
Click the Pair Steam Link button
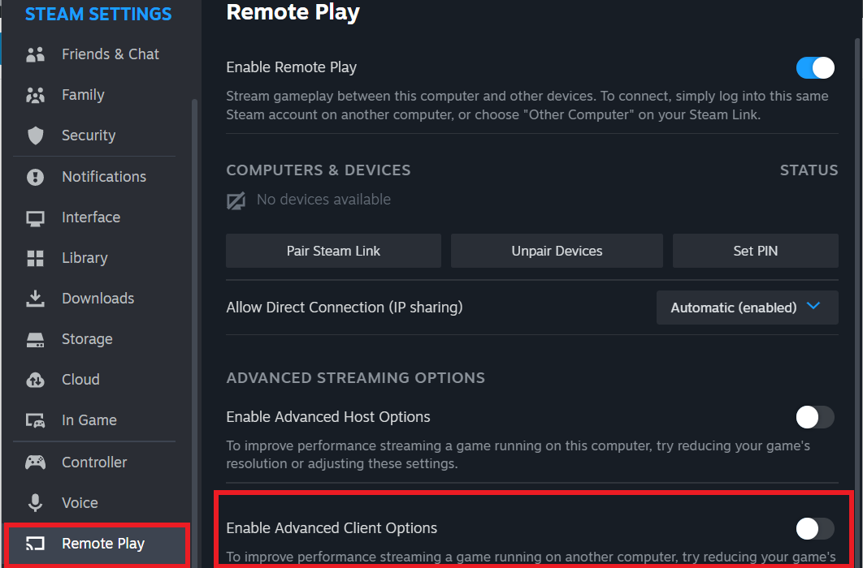(x=332, y=251)
